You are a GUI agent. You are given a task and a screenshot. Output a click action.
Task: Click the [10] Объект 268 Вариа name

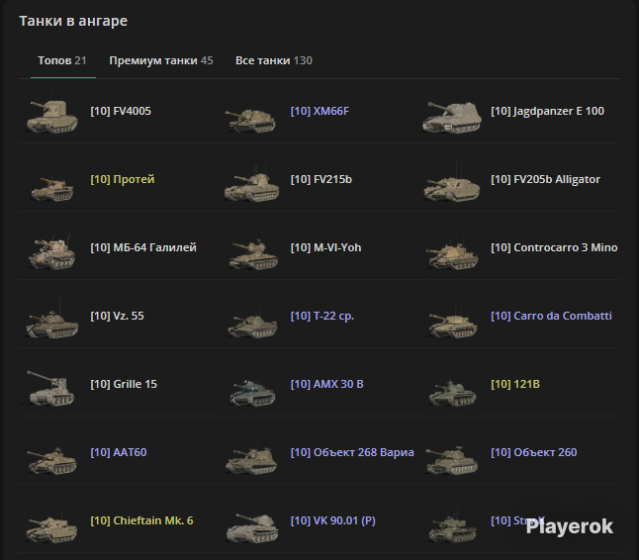pos(352,452)
